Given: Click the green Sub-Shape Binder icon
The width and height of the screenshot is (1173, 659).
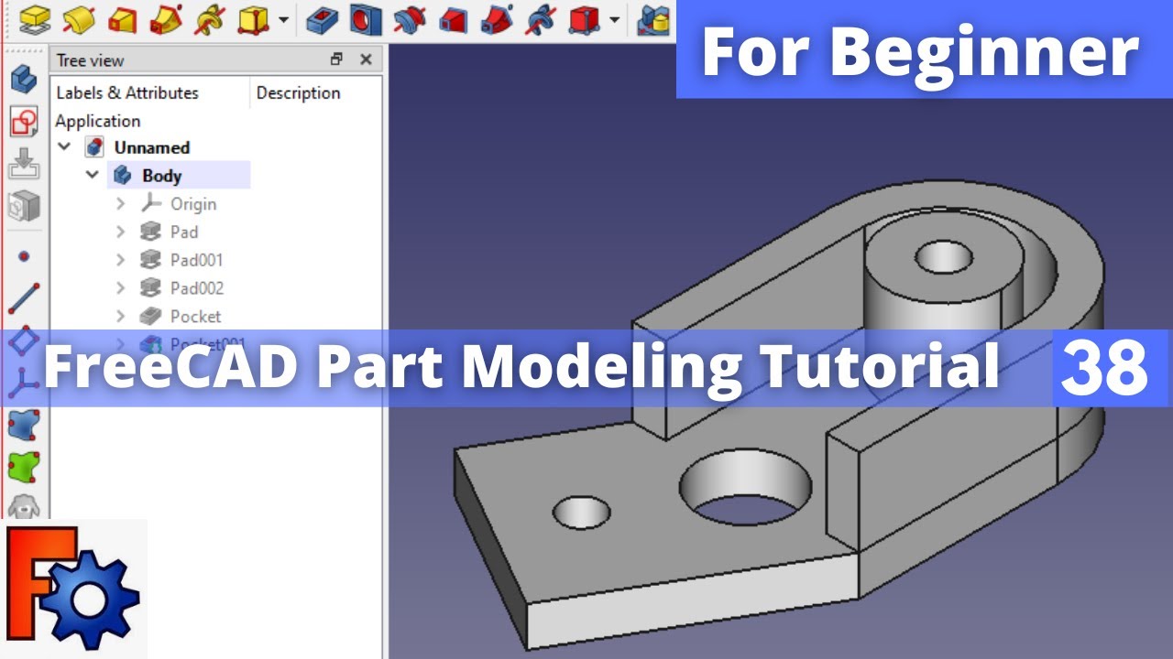Looking at the screenshot, I should [x=24, y=467].
